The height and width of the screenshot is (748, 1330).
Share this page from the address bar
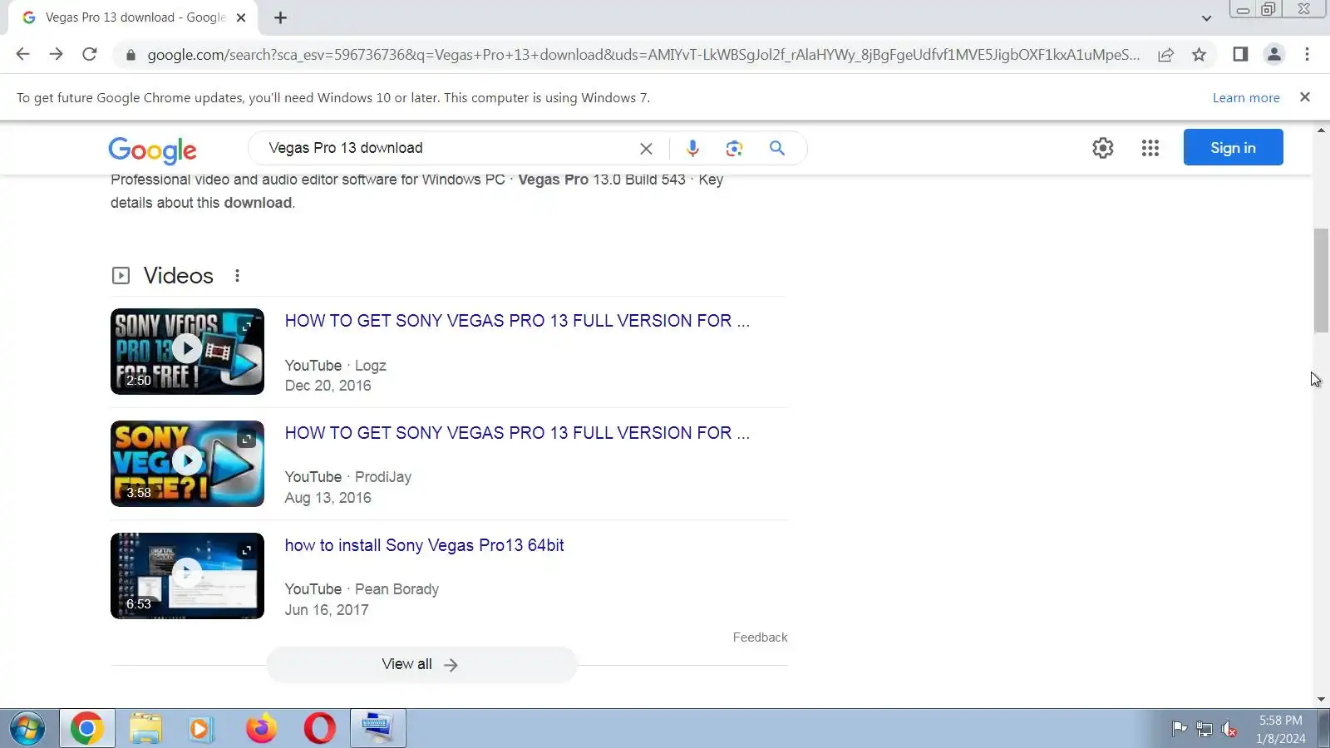(1165, 54)
